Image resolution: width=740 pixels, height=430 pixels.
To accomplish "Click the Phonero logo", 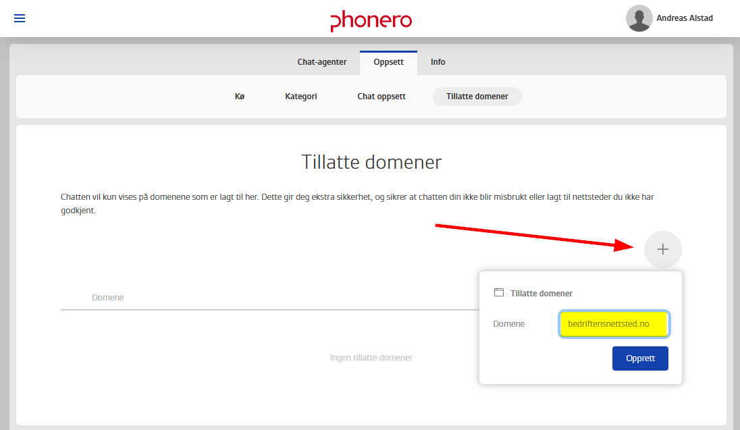I will click(371, 21).
